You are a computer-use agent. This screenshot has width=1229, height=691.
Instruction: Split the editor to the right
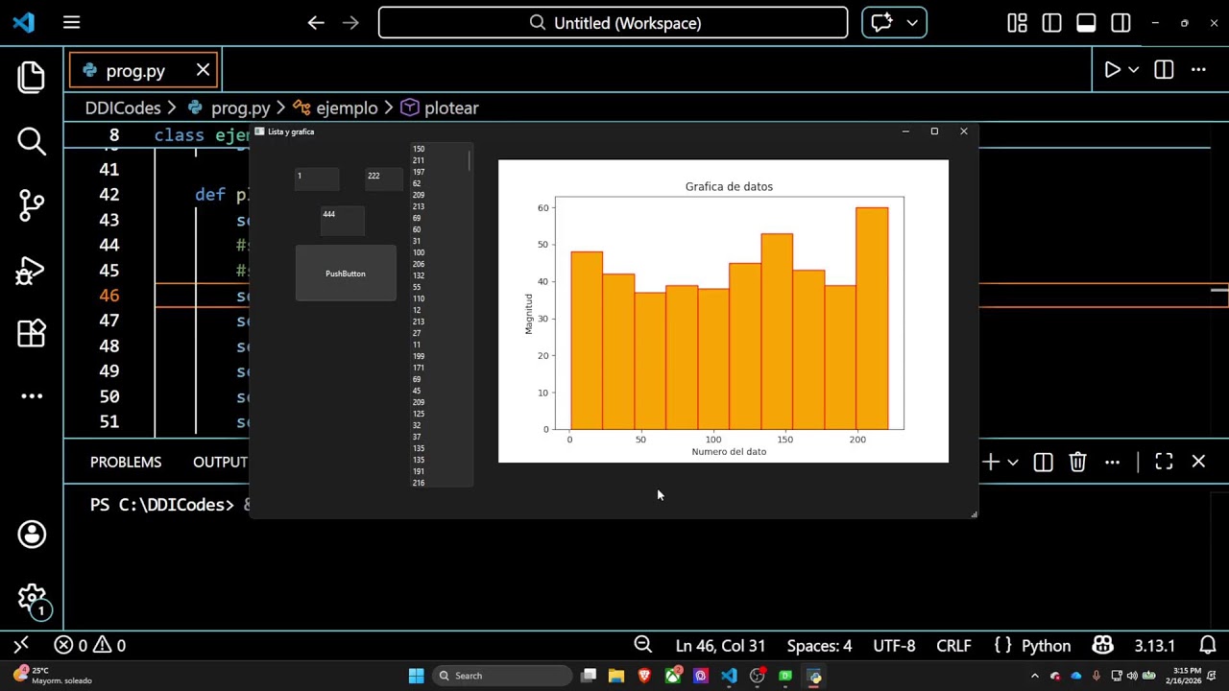point(1164,70)
